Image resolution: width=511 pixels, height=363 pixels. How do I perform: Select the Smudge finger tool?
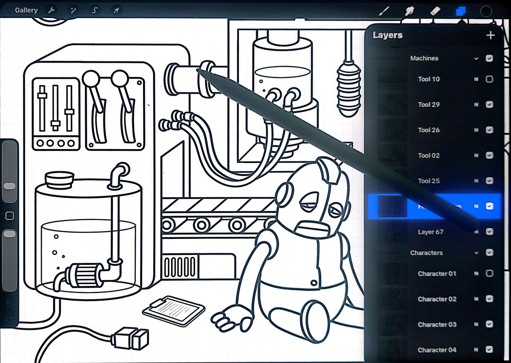point(409,11)
